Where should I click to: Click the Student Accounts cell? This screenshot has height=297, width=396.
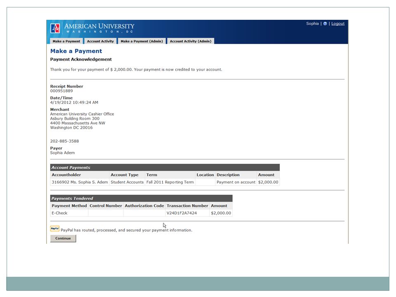tap(127, 182)
